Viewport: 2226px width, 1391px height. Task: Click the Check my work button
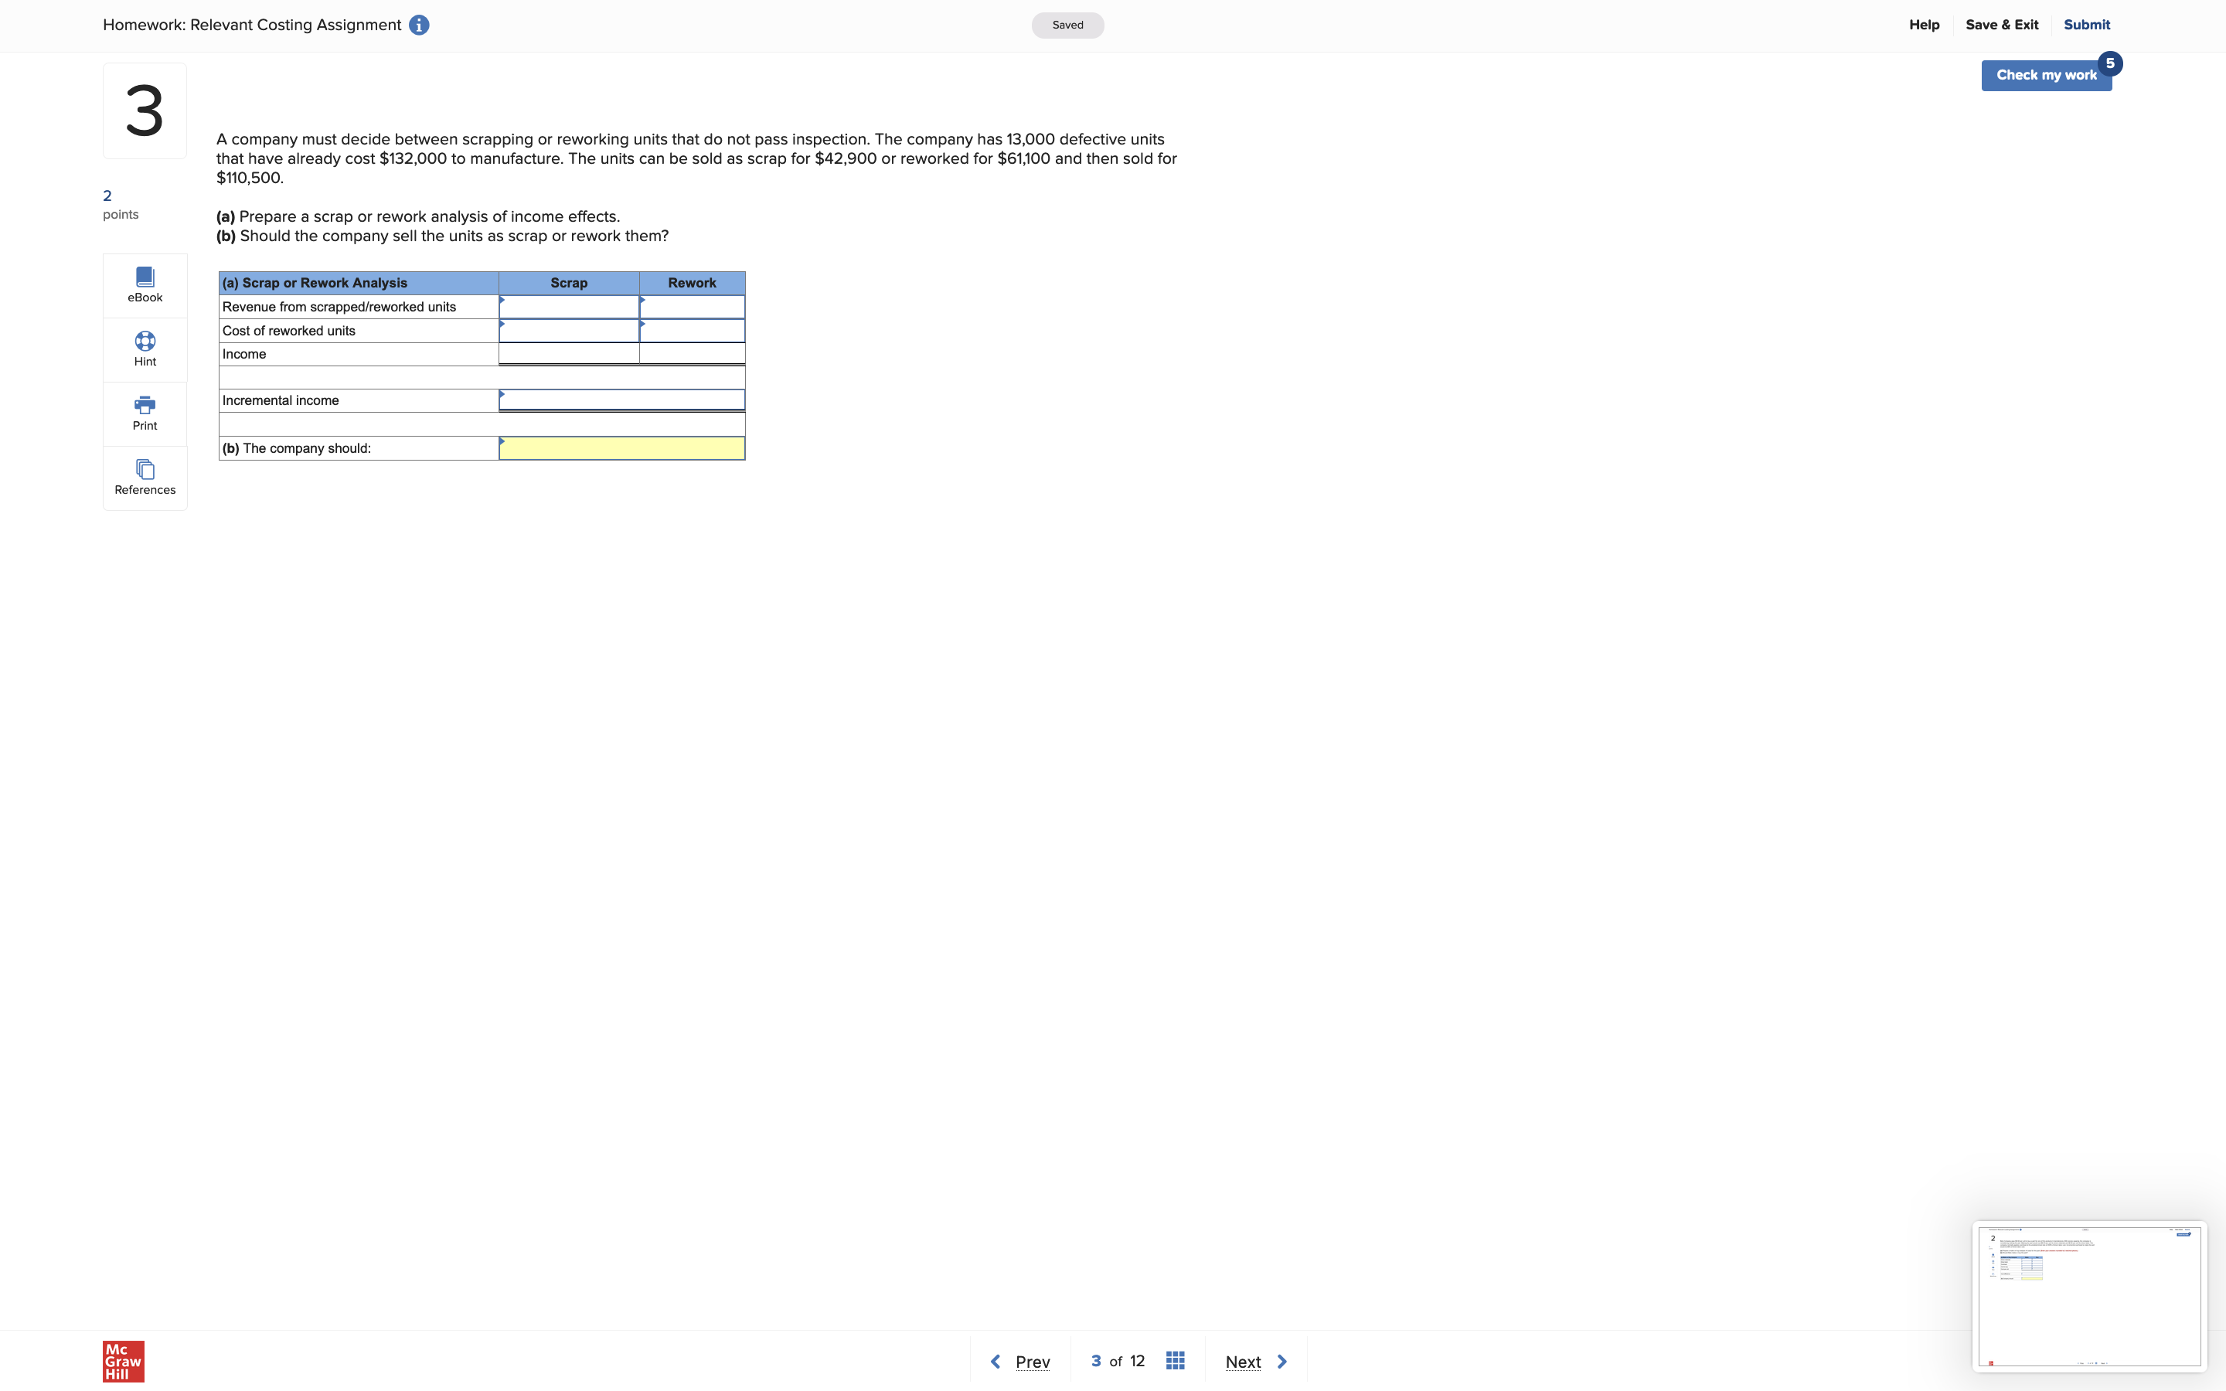pyautogui.click(x=2047, y=74)
